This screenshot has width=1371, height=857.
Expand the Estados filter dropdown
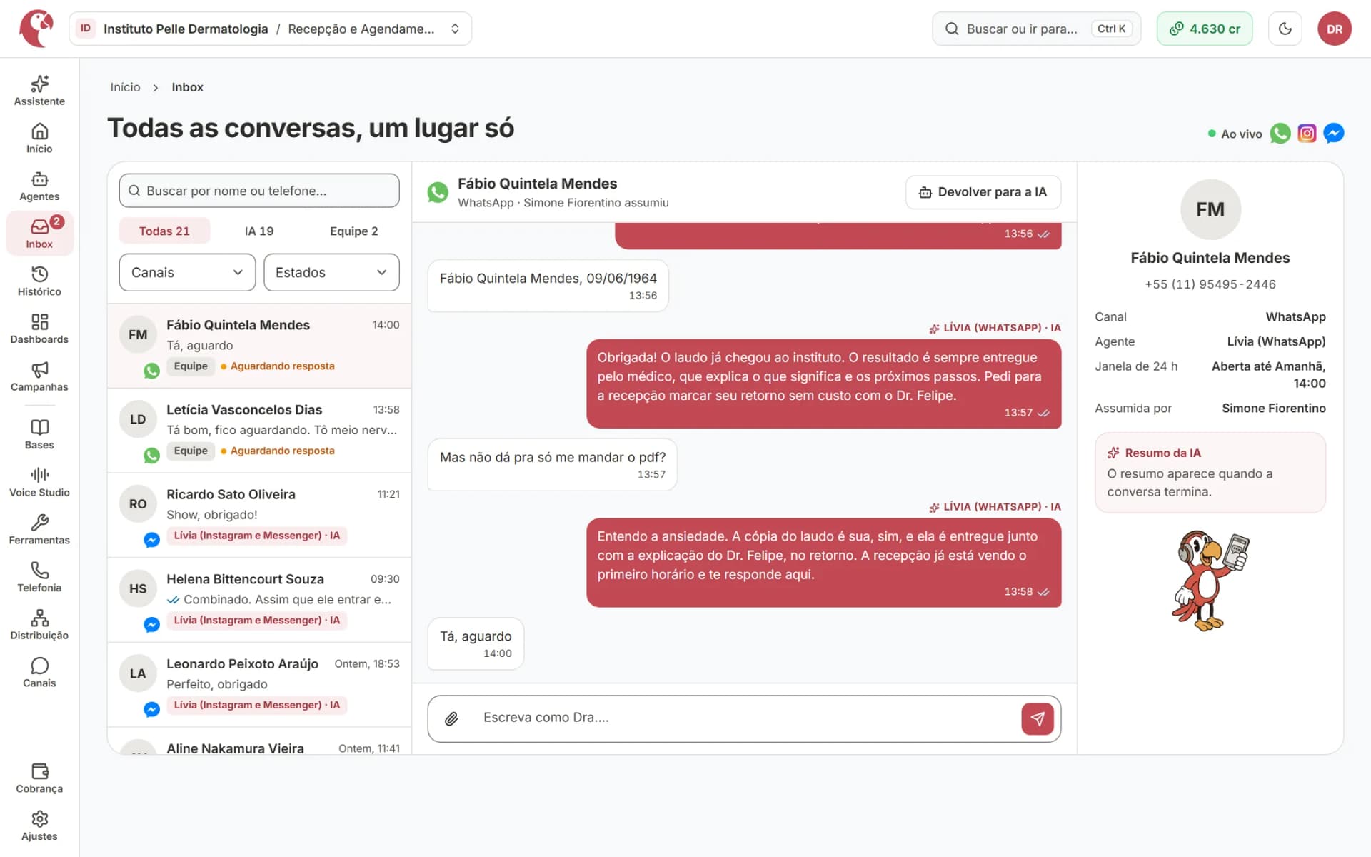click(x=331, y=272)
